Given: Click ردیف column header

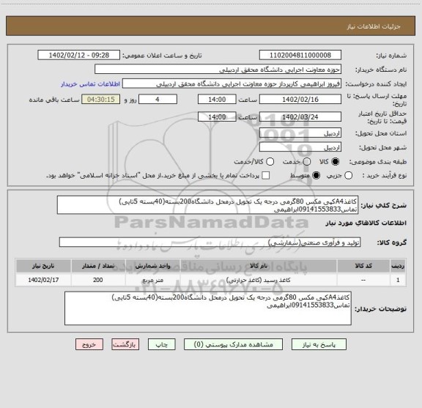Looking at the screenshot, I should coord(398,266).
